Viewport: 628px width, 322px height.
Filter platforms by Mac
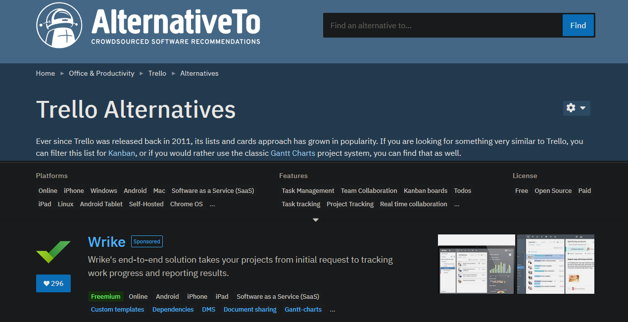coord(159,190)
